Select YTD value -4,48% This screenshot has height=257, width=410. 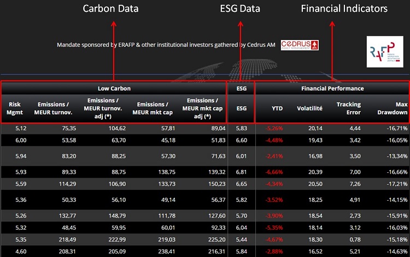(x=274, y=141)
